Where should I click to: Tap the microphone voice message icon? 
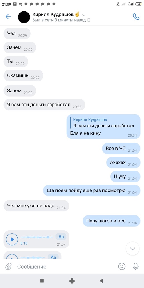pyautogui.click(x=135, y=266)
